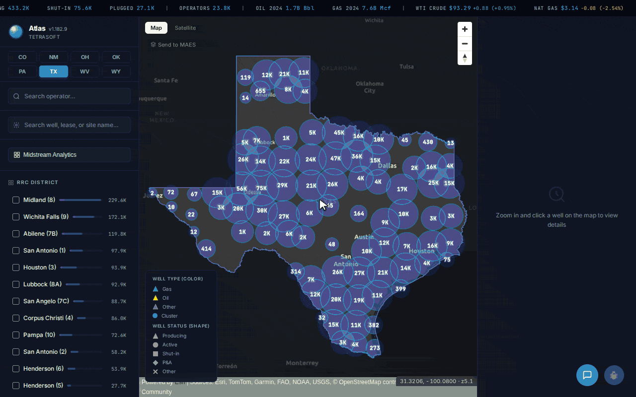Viewport: 636px width, 397px height.
Task: Click the Midstream Analytics grid icon
Action: 17,155
